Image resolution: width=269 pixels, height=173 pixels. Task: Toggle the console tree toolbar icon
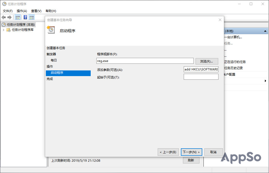pos(18,17)
